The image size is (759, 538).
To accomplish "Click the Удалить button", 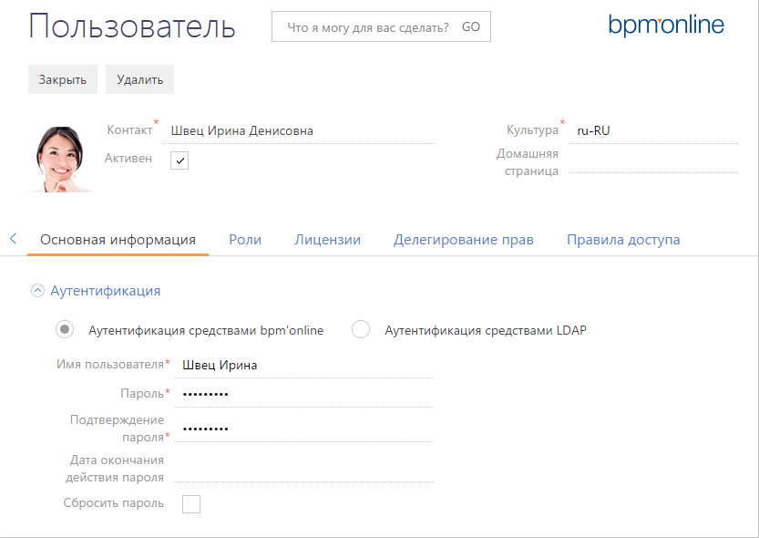I will click(x=140, y=79).
